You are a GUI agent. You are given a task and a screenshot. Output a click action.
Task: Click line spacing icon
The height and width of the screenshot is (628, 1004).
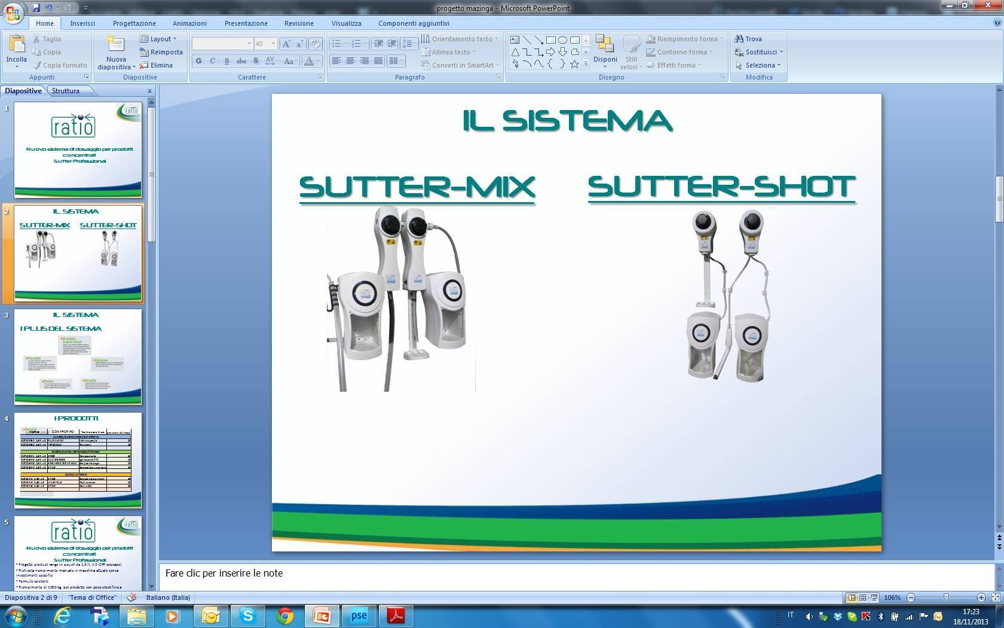coord(409,44)
